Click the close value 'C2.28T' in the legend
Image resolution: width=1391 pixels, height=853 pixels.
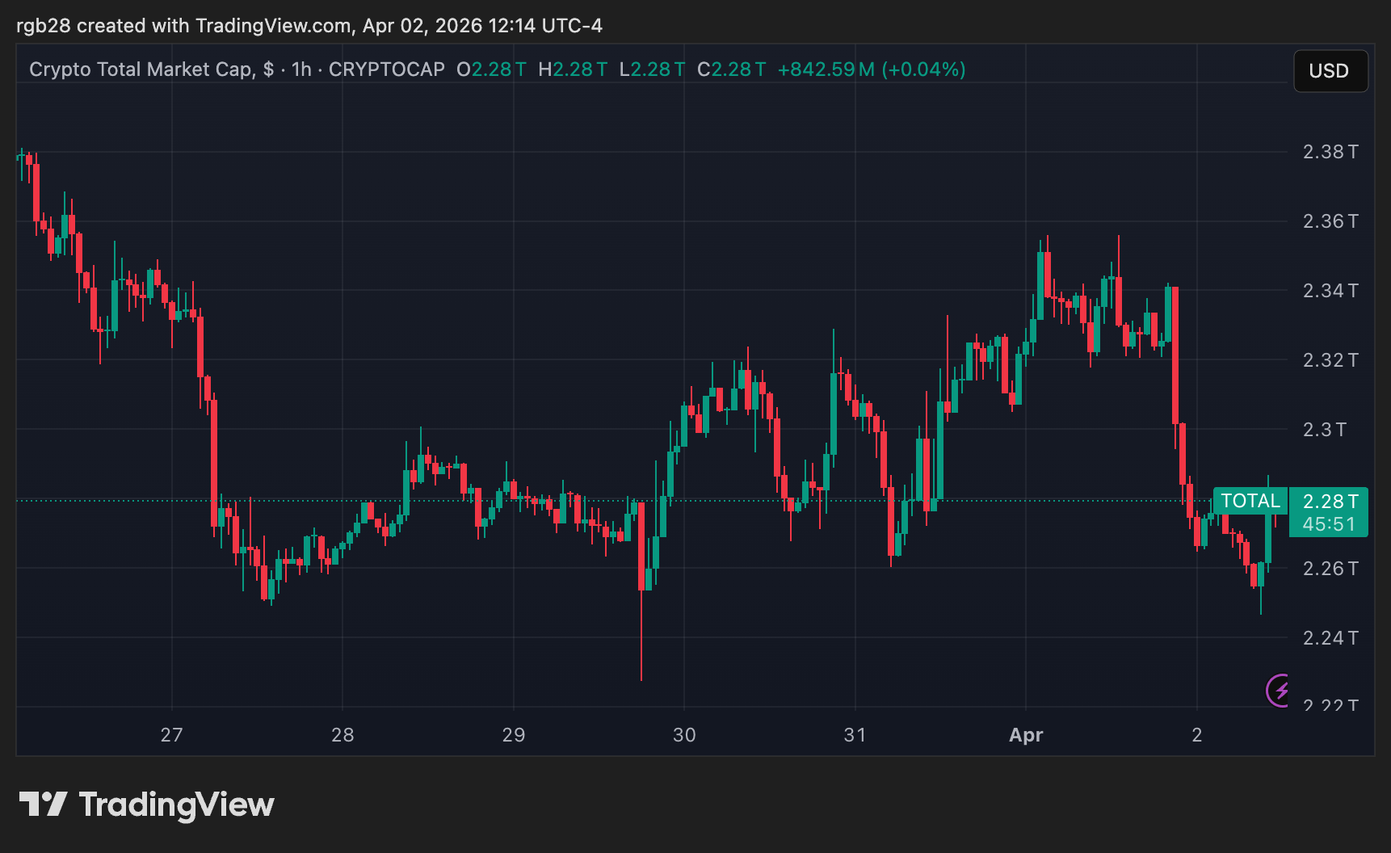click(x=730, y=69)
